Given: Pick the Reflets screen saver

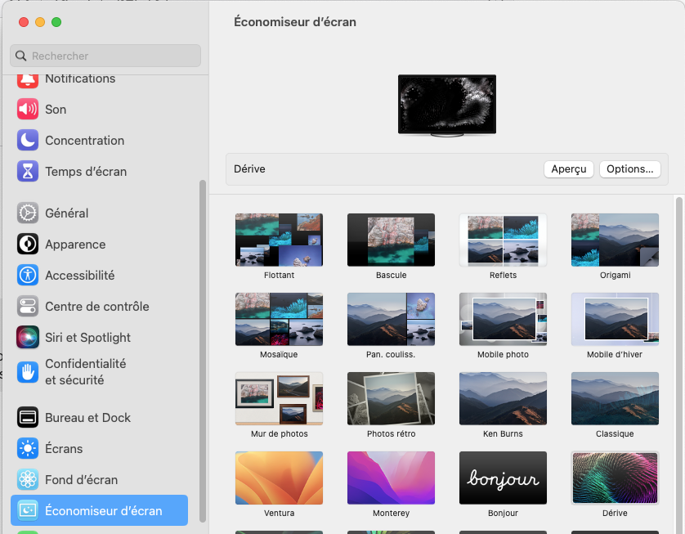Looking at the screenshot, I should tap(503, 240).
